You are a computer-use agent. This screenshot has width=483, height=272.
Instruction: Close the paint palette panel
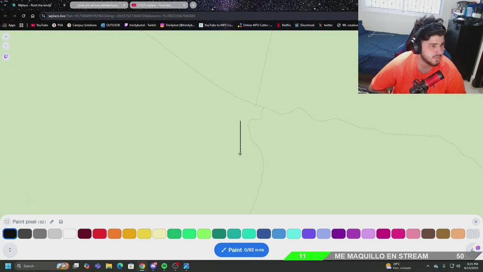[x=476, y=222]
